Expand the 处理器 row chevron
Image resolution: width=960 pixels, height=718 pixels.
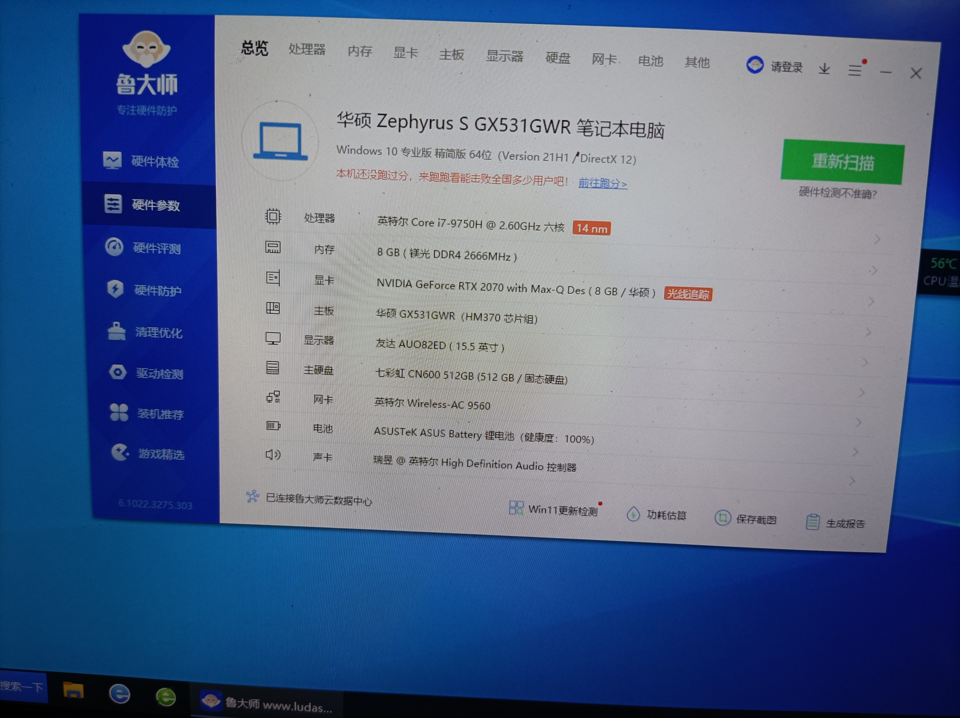point(877,239)
